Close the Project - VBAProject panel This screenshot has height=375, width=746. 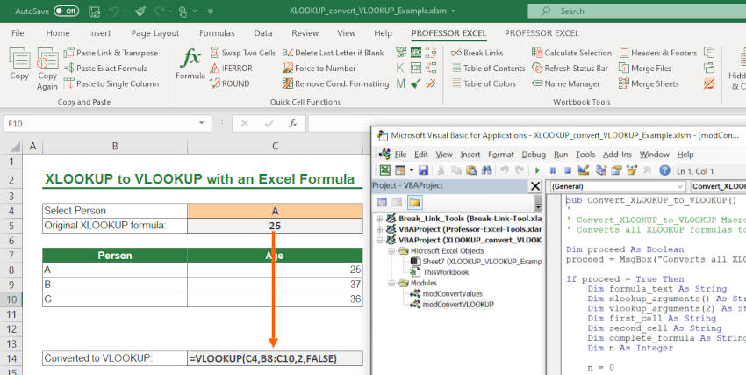pyautogui.click(x=535, y=186)
